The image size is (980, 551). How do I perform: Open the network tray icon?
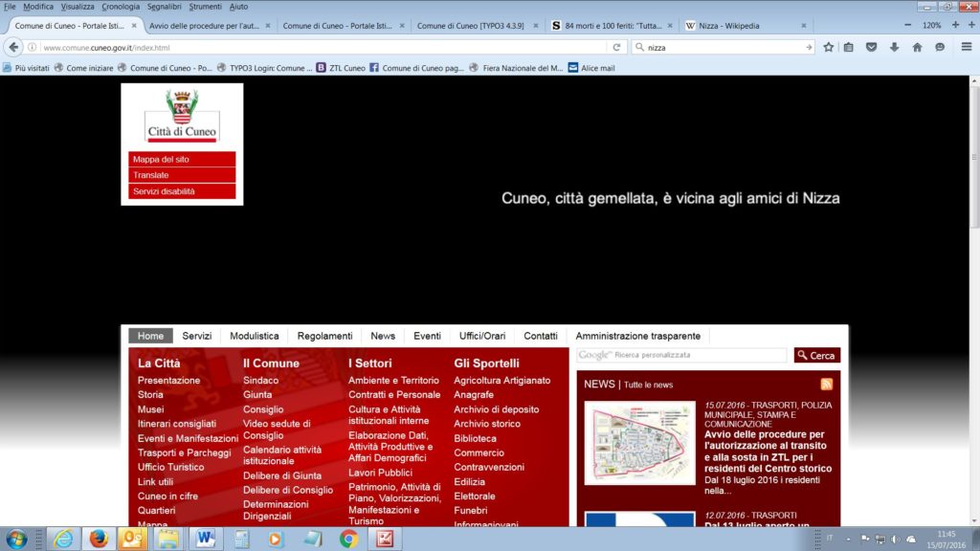[x=880, y=539]
